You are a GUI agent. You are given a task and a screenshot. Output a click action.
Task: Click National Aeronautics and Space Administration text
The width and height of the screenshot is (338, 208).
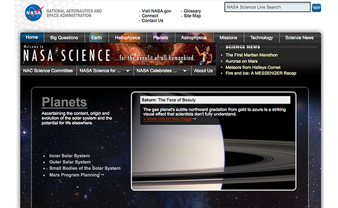[74, 13]
